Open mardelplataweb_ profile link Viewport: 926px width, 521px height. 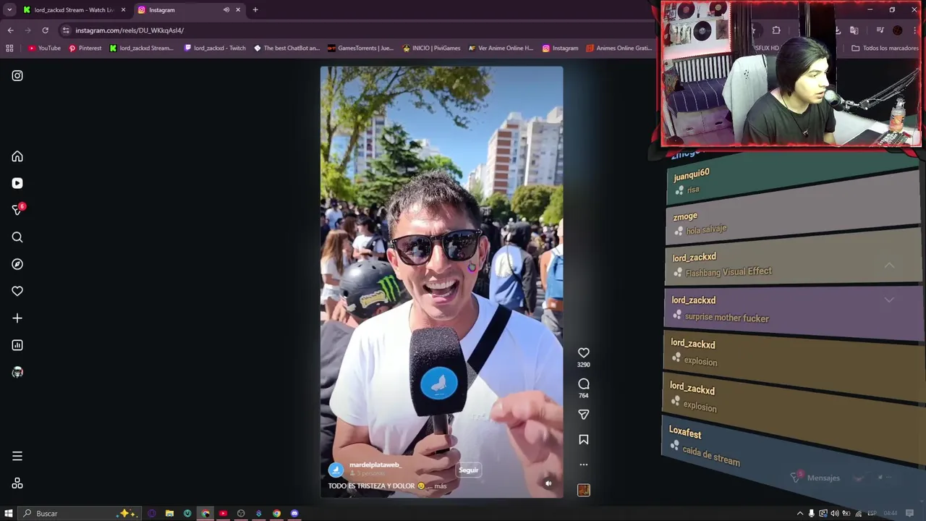[x=375, y=465]
